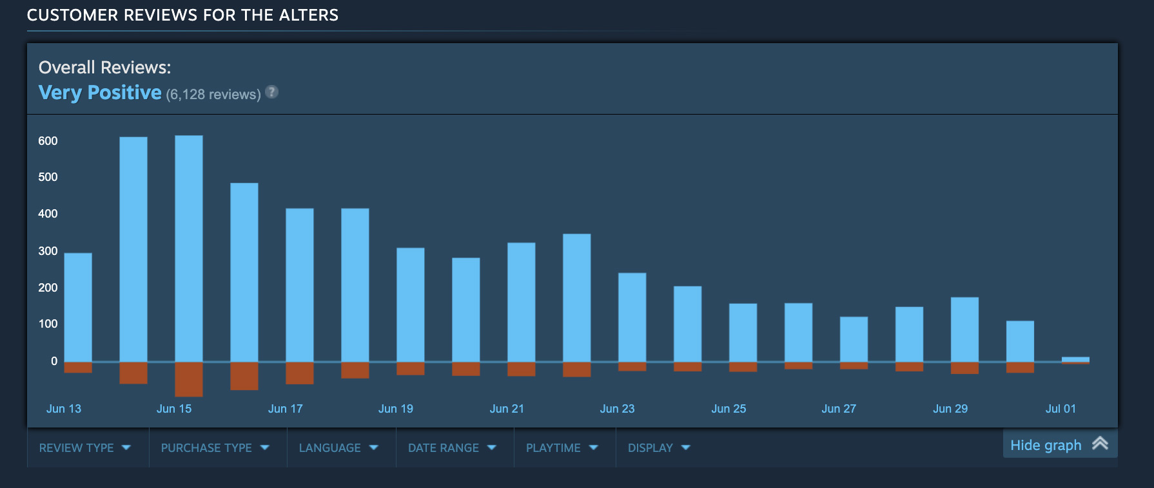The height and width of the screenshot is (488, 1154).
Task: Select the Jun 29 negative reviews bar
Action: [x=965, y=368]
